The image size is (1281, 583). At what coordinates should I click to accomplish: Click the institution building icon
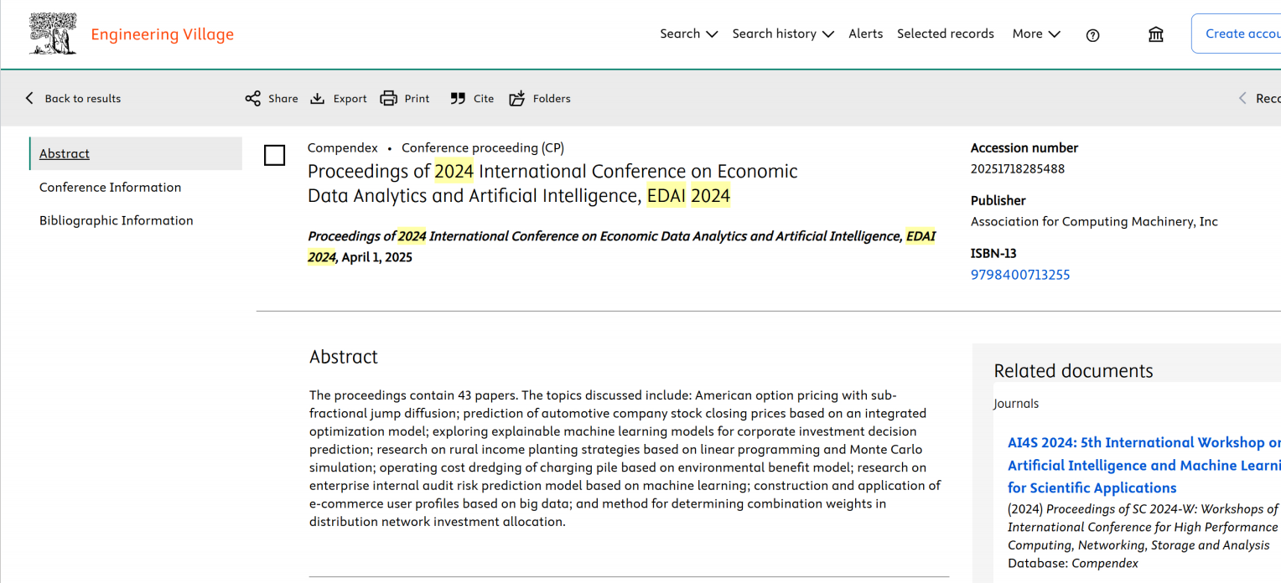click(1156, 34)
